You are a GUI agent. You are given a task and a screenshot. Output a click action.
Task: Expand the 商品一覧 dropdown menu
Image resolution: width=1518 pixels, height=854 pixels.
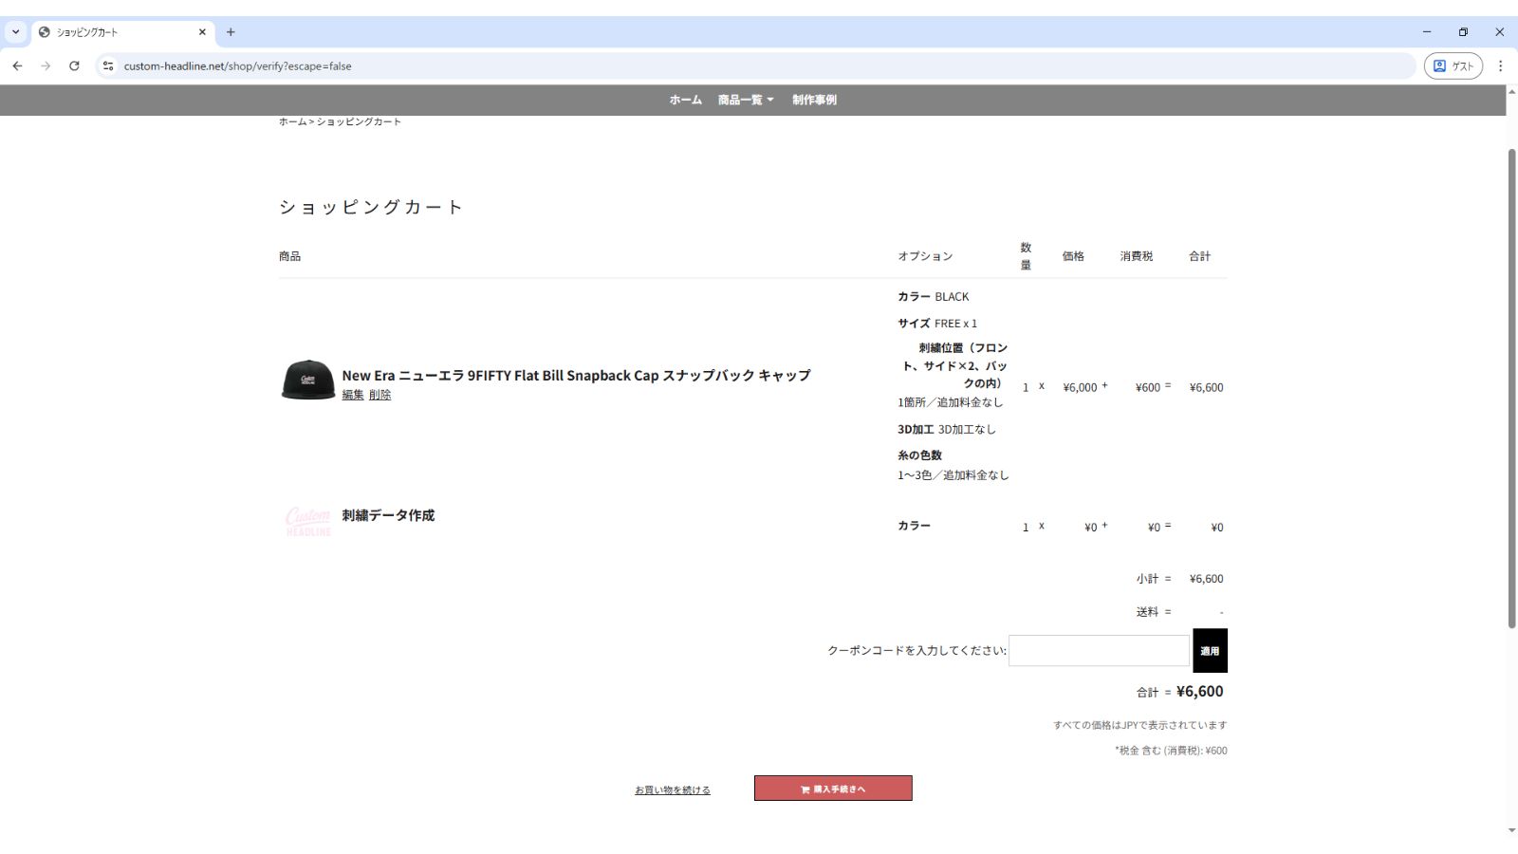(746, 100)
